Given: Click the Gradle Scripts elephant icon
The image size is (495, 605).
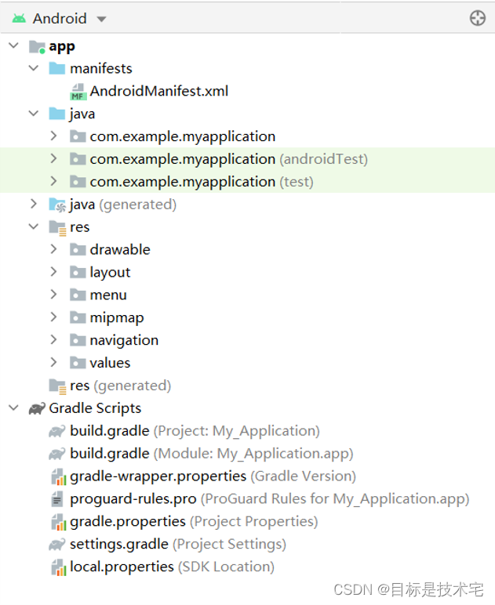Looking at the screenshot, I should tap(36, 408).
